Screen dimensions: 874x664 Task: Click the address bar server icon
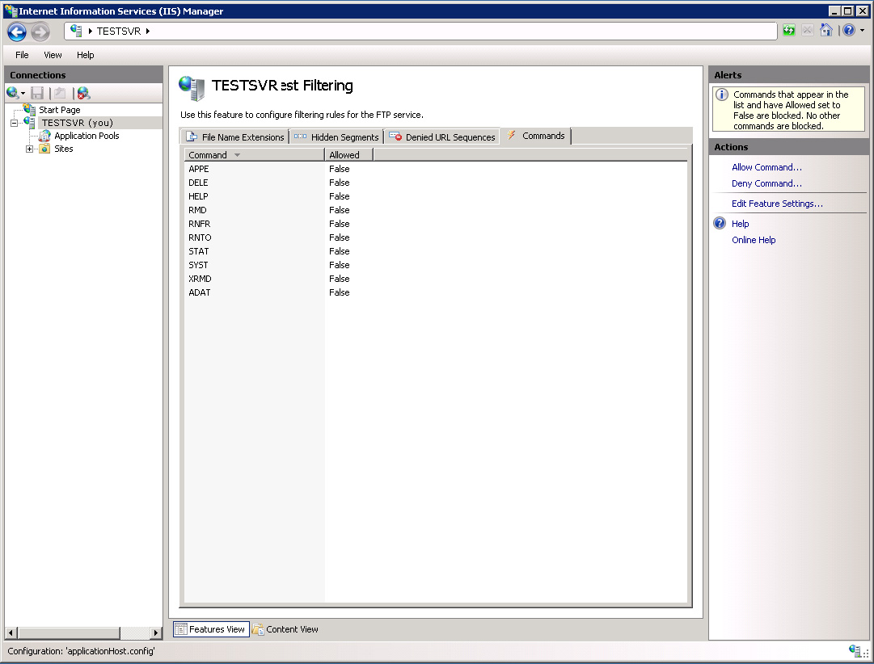coord(76,31)
